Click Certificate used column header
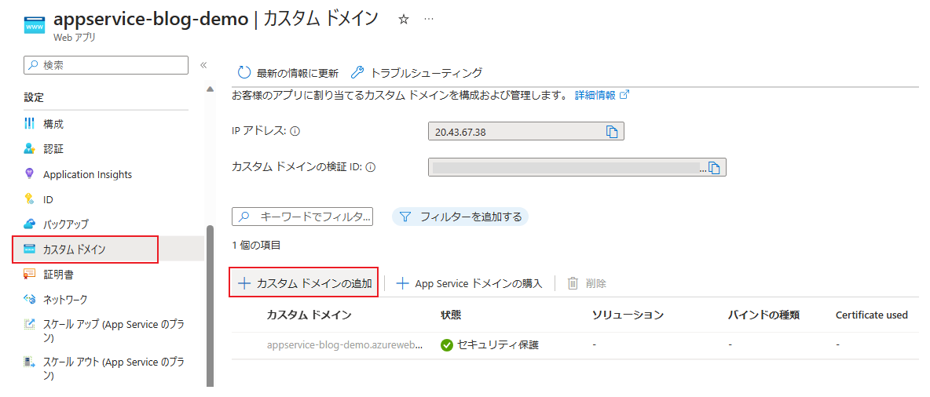Viewport: 930px width, 397px height. click(871, 315)
